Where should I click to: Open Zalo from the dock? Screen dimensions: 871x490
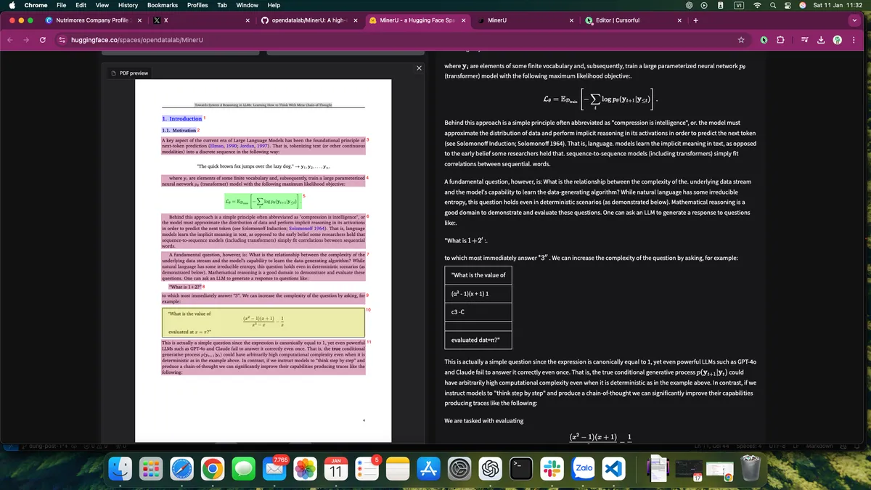[584, 468]
